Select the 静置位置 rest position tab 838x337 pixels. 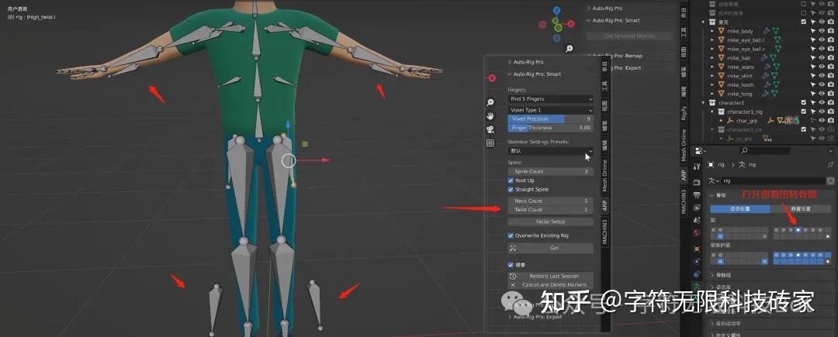click(801, 209)
